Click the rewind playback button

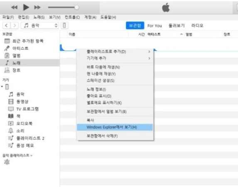pos(14,7)
